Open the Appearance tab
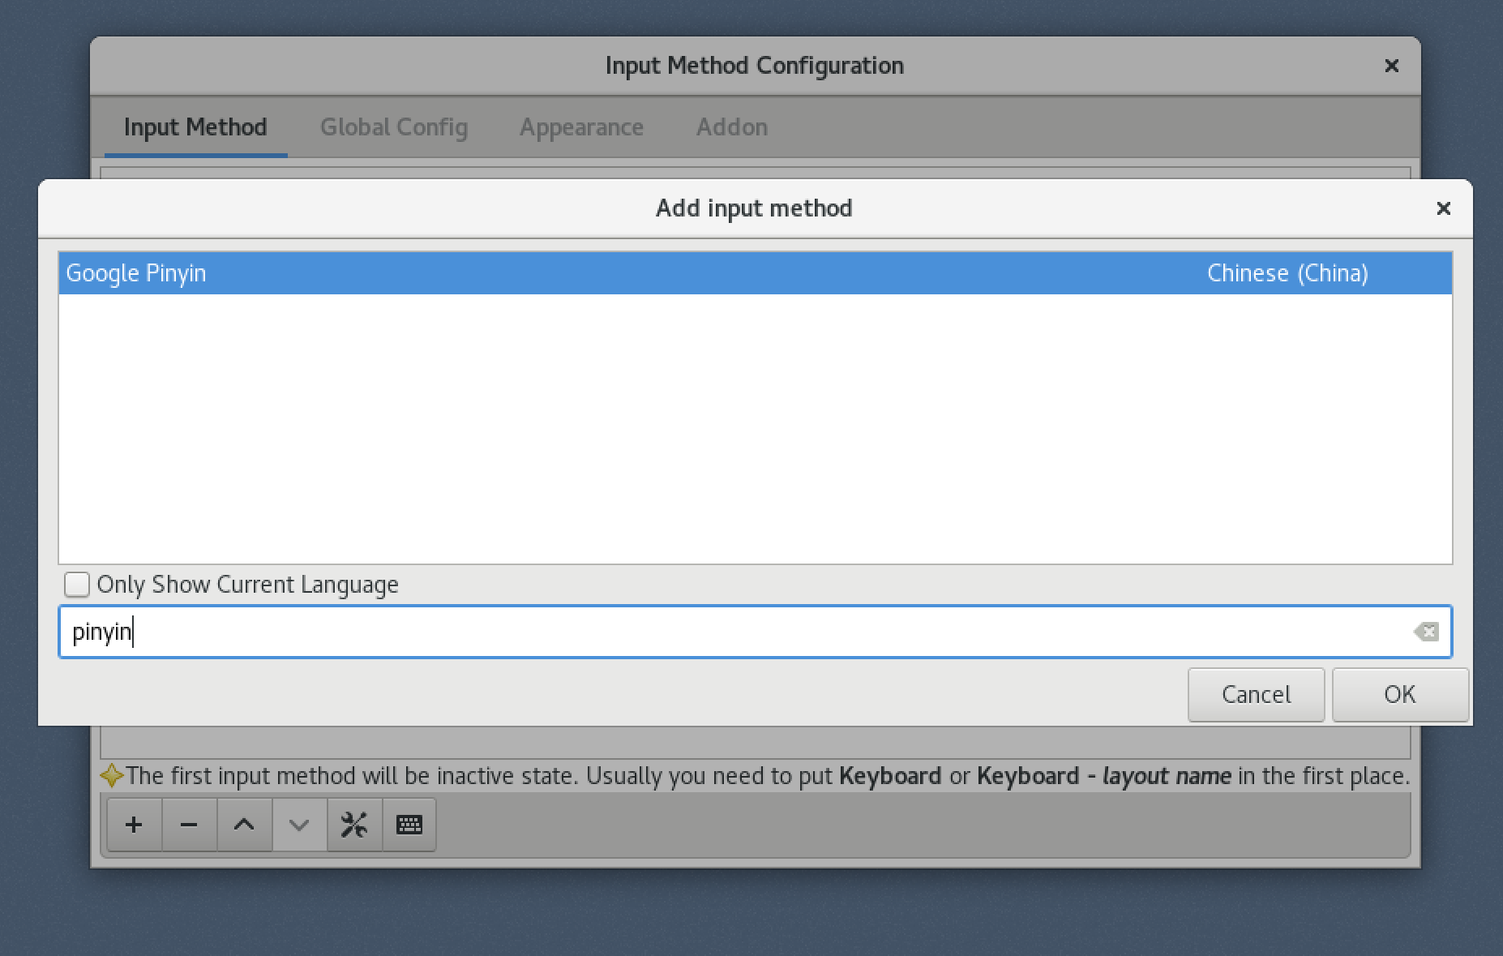 (581, 127)
